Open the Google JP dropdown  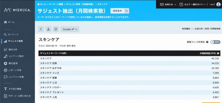tap(70, 29)
